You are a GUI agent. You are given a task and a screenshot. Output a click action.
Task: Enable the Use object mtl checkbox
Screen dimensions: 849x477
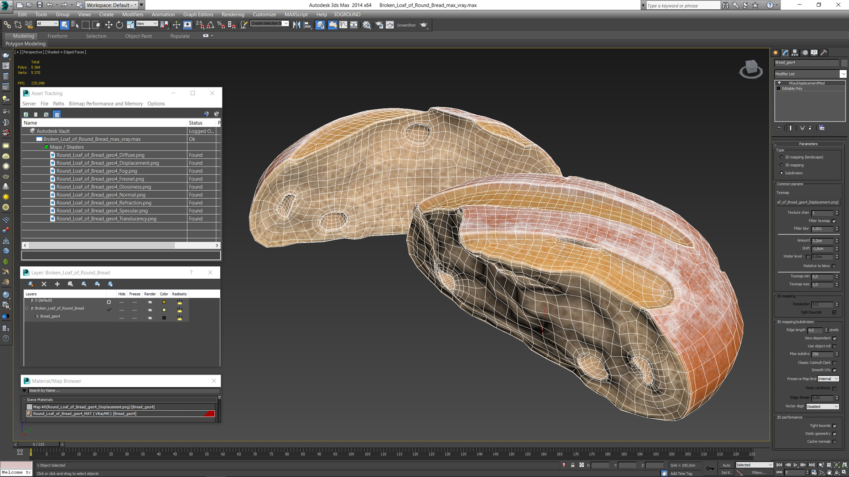click(x=834, y=346)
